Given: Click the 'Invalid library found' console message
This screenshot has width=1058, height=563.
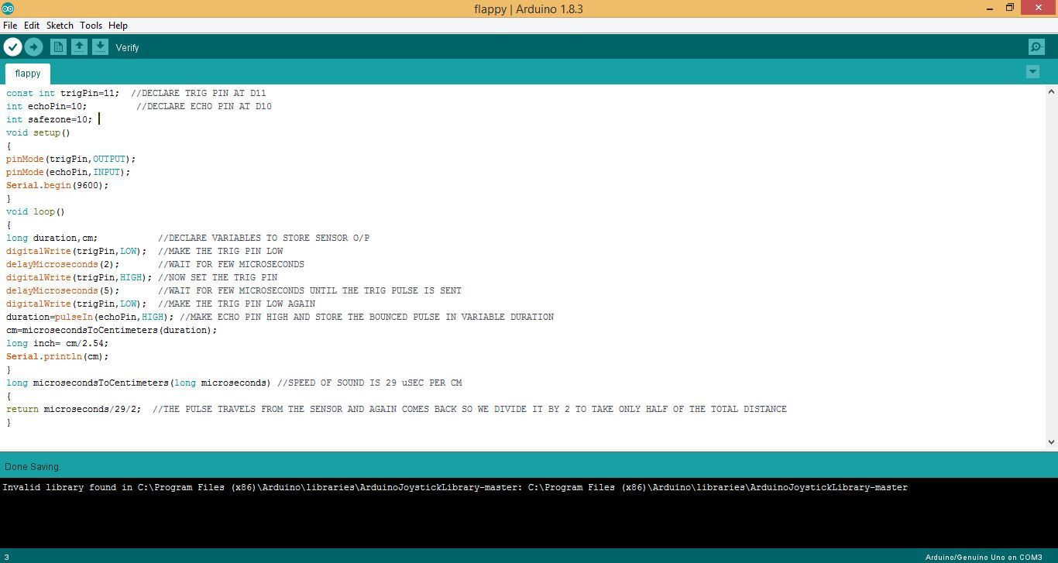Looking at the screenshot, I should click(x=455, y=487).
